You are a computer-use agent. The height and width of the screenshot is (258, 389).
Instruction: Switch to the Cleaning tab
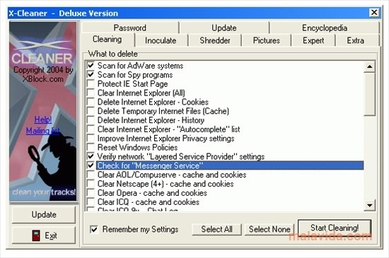108,40
